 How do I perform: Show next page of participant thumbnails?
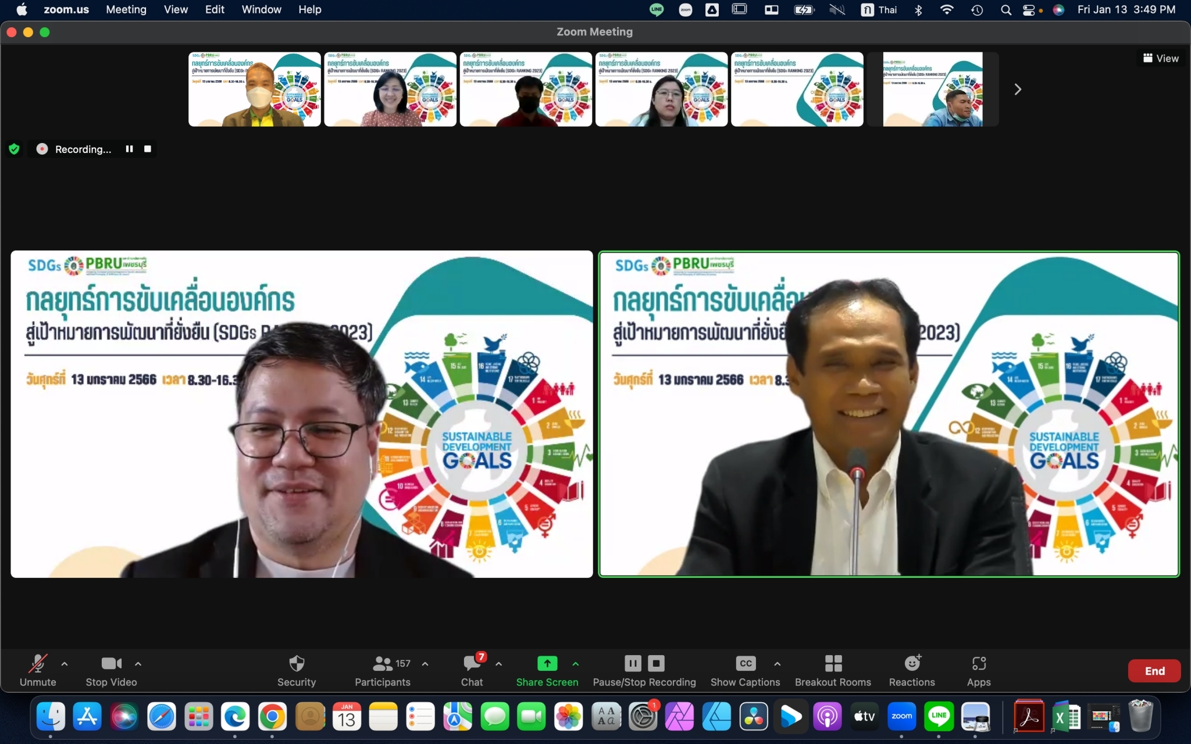1018,90
